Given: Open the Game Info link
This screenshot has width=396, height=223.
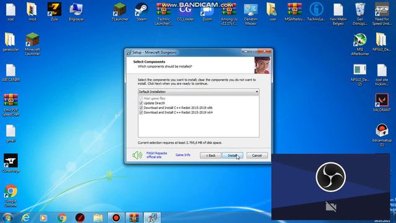Looking at the screenshot, I should click(183, 155).
